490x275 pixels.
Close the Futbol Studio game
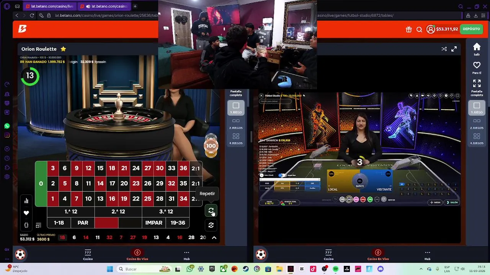point(261,95)
